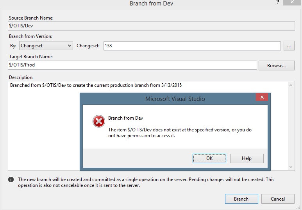The height and width of the screenshot is (210, 302).
Task: Open the By Changeset dropdown
Action: (46, 46)
